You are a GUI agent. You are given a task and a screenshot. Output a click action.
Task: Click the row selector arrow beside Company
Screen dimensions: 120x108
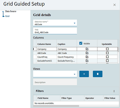click(34, 49)
